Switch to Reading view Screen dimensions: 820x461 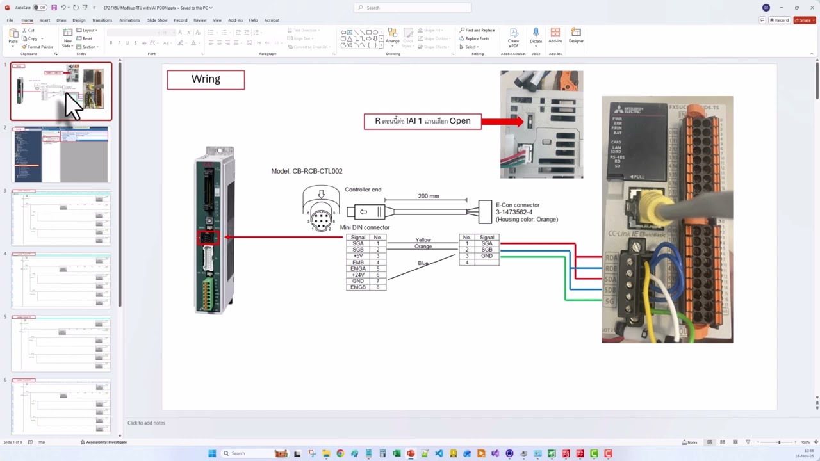[735, 442]
